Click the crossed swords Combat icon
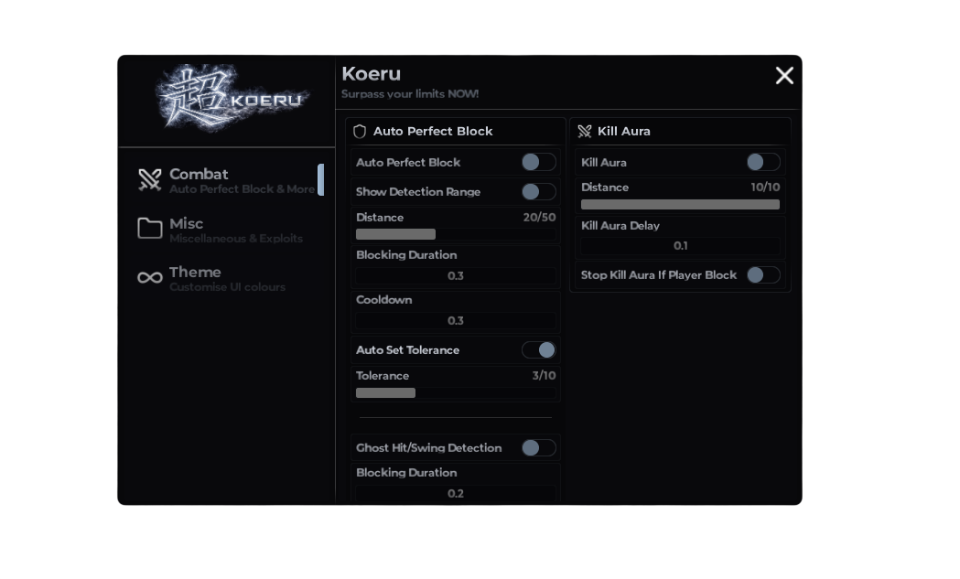The width and height of the screenshot is (960, 579). 149,180
